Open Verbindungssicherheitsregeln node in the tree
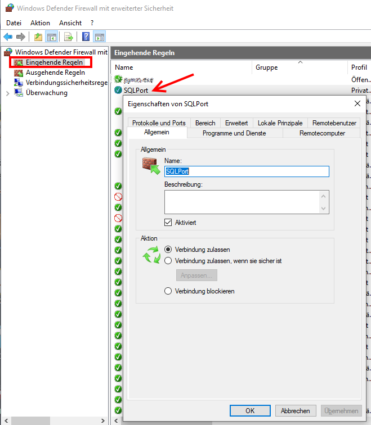The image size is (371, 425). tap(66, 83)
